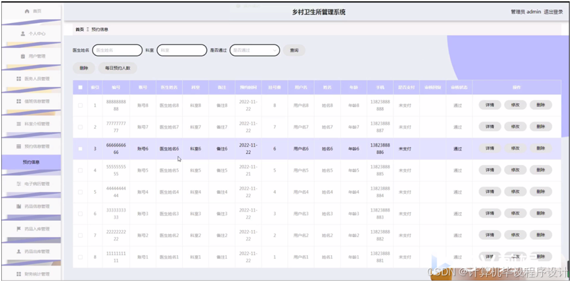Click the grid icon beside 医务人员管理
The image size is (571, 282).
18,79
